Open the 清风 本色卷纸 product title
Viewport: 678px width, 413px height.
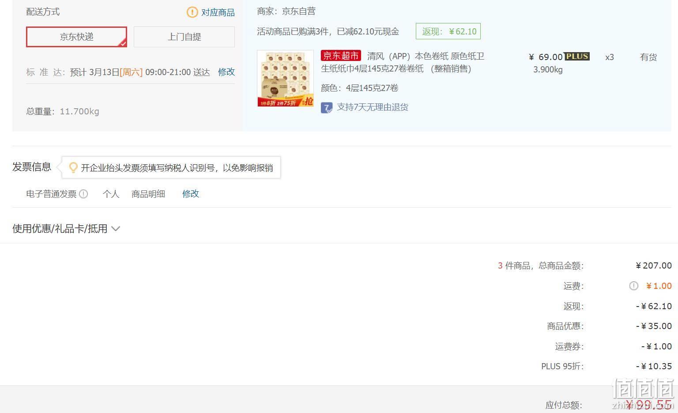[403, 62]
